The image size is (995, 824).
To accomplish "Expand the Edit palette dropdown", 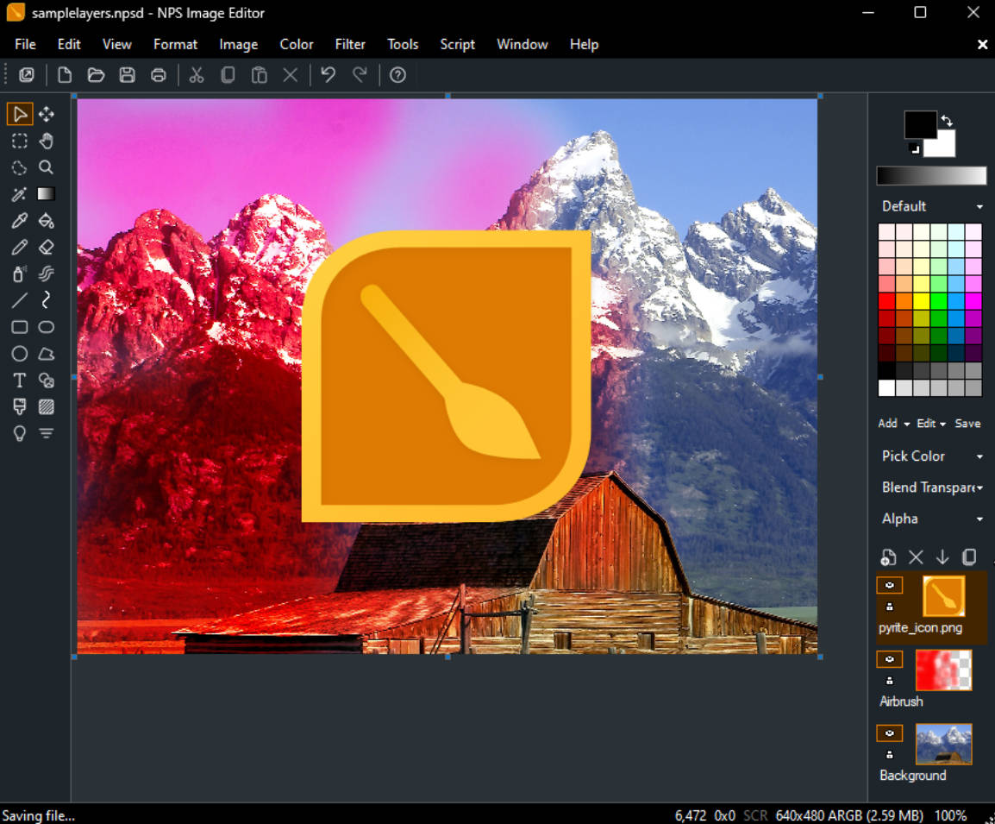I will 931,424.
